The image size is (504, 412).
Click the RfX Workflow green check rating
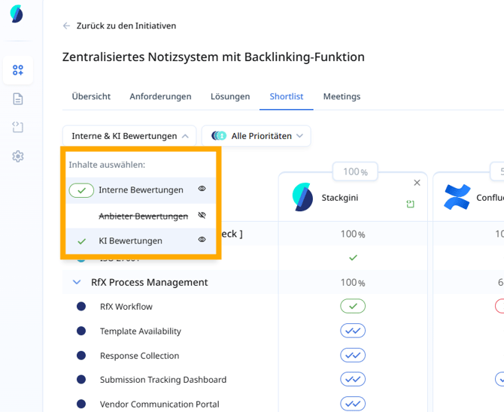353,306
